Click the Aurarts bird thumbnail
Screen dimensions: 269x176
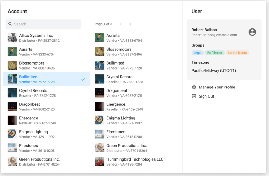pyautogui.click(x=12, y=51)
